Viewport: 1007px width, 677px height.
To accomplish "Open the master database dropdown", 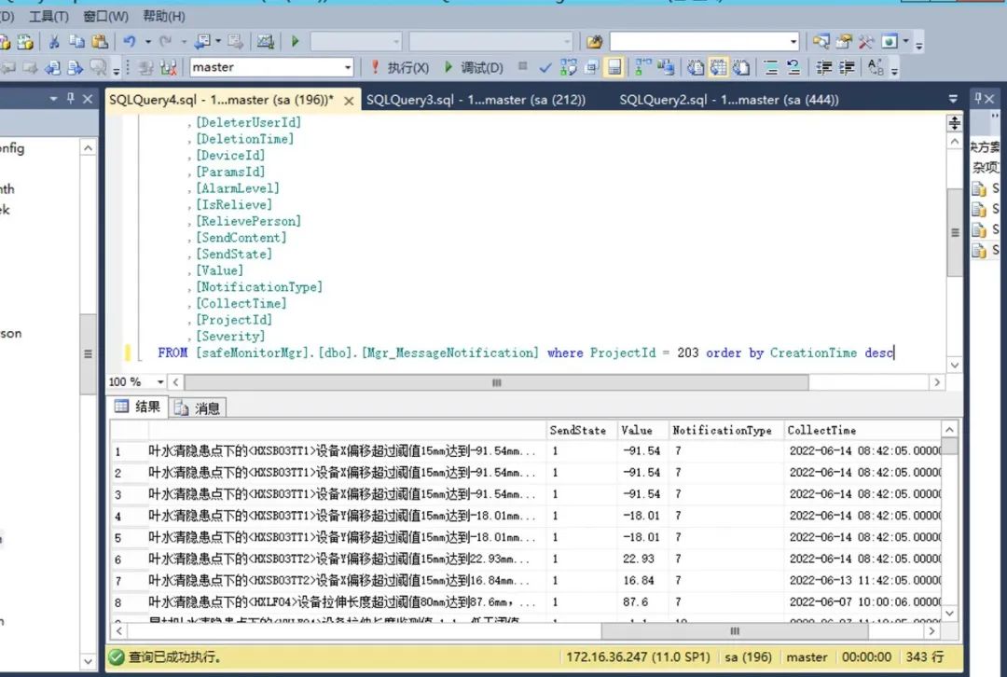I will (348, 67).
